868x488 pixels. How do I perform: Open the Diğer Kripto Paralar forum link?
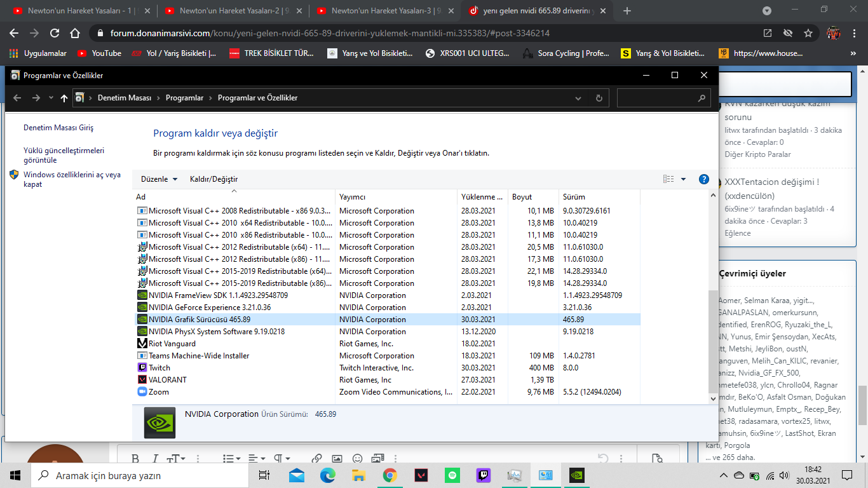pos(757,154)
